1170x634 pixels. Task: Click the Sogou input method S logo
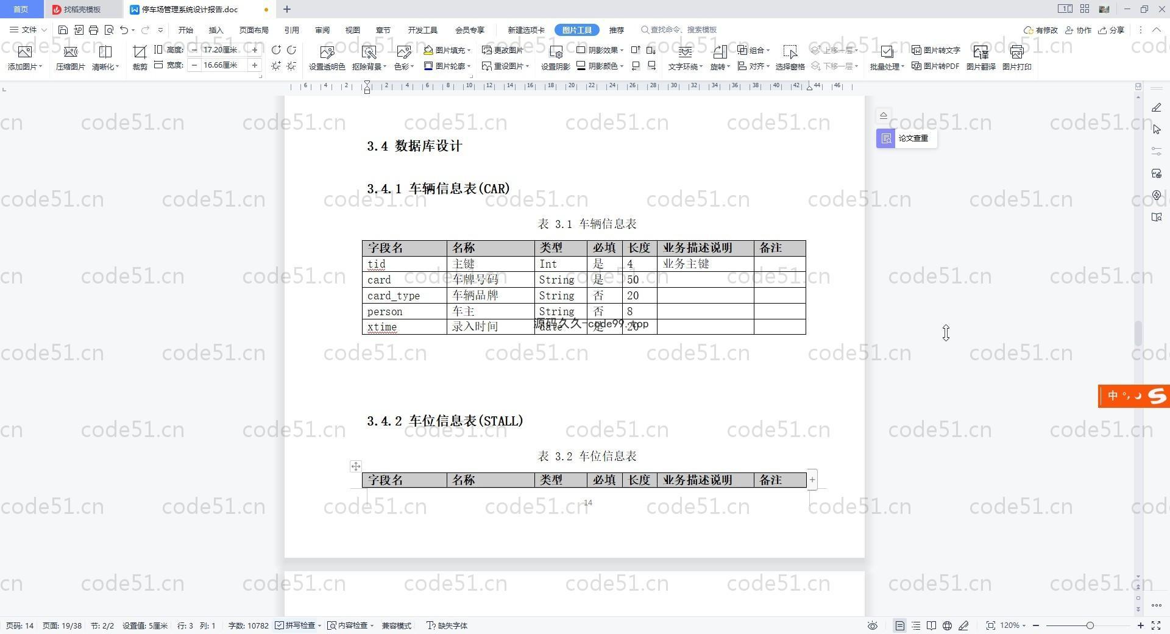(x=1157, y=396)
